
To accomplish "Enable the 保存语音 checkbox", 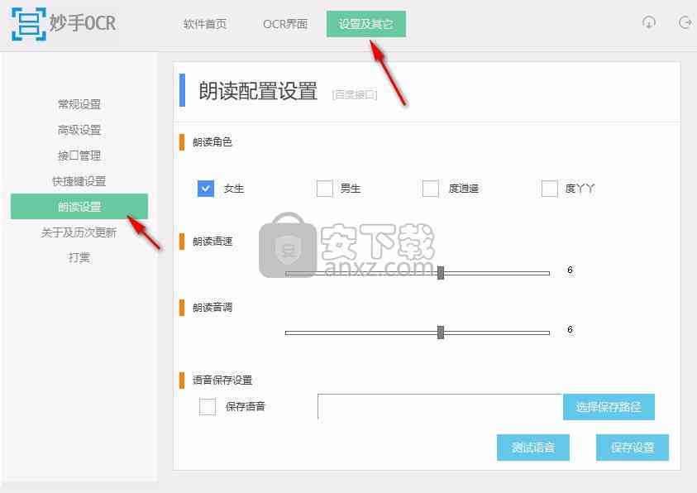I will tap(208, 407).
